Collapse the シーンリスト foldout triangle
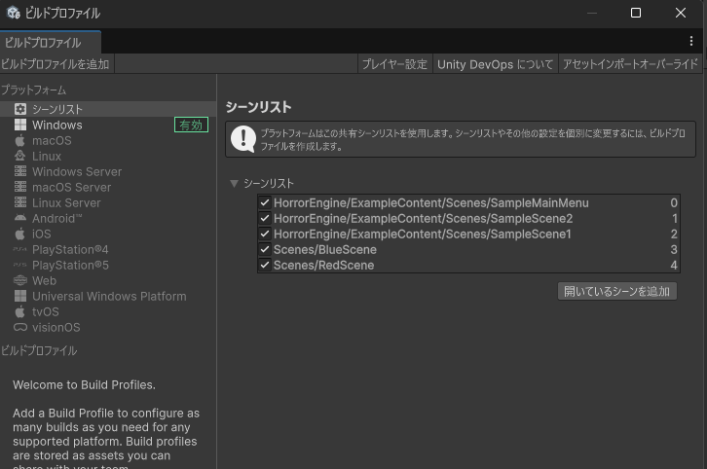The image size is (707, 469). pos(234,183)
